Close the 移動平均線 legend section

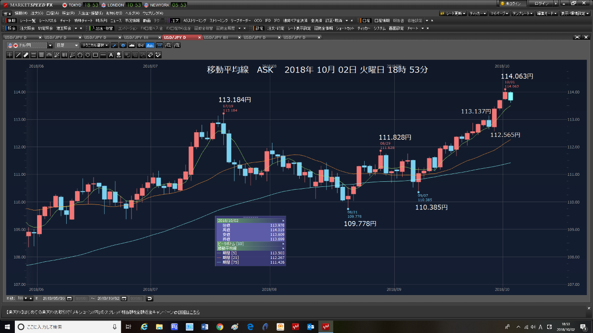[283, 248]
